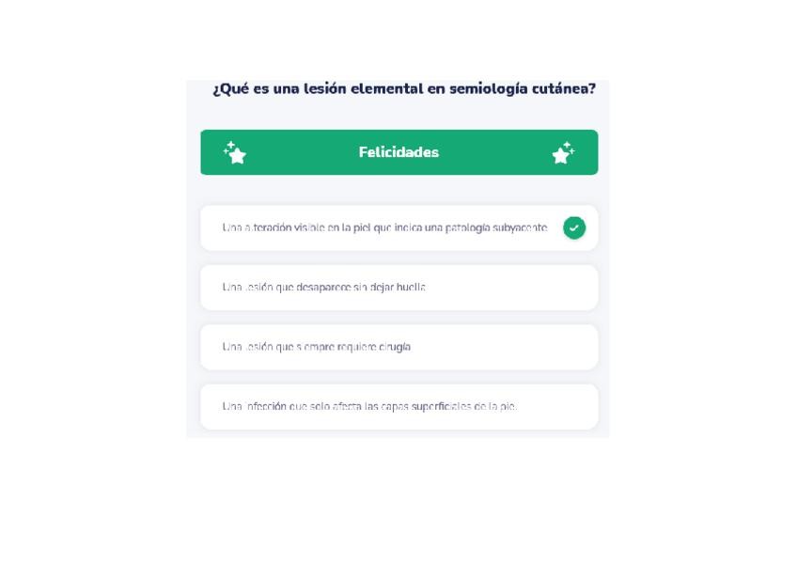797x563 pixels.
Task: Click the second answer card
Action: pos(398,288)
